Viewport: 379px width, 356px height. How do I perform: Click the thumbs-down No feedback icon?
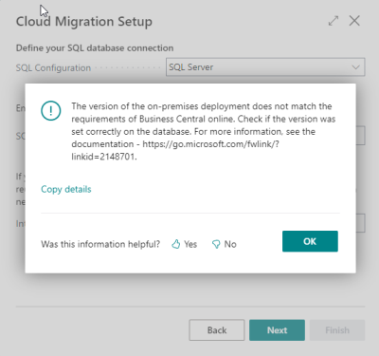[216, 244]
